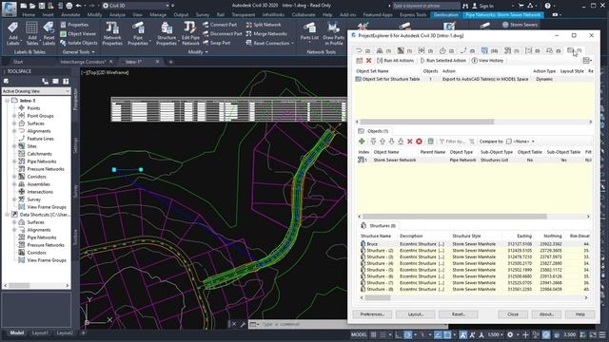This screenshot has height=342, width=609.
Task: Select the Objects (1) tab in ProjectExplorer
Action: (374, 131)
